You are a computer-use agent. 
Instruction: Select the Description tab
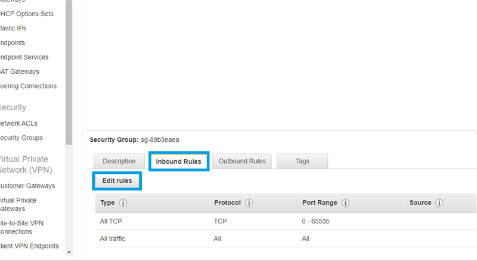coord(119,161)
